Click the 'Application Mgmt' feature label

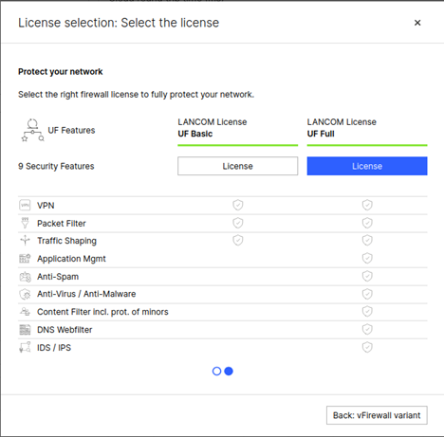71,259
